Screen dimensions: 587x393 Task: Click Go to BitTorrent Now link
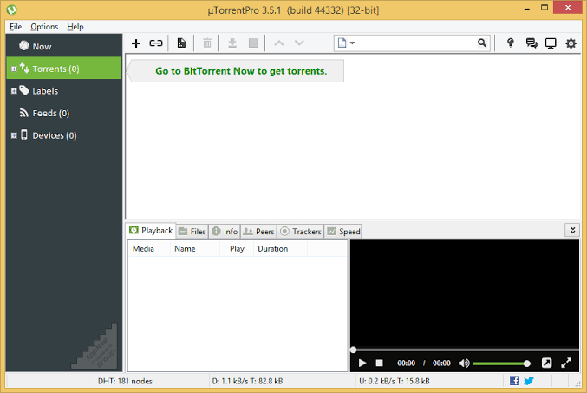tap(241, 71)
